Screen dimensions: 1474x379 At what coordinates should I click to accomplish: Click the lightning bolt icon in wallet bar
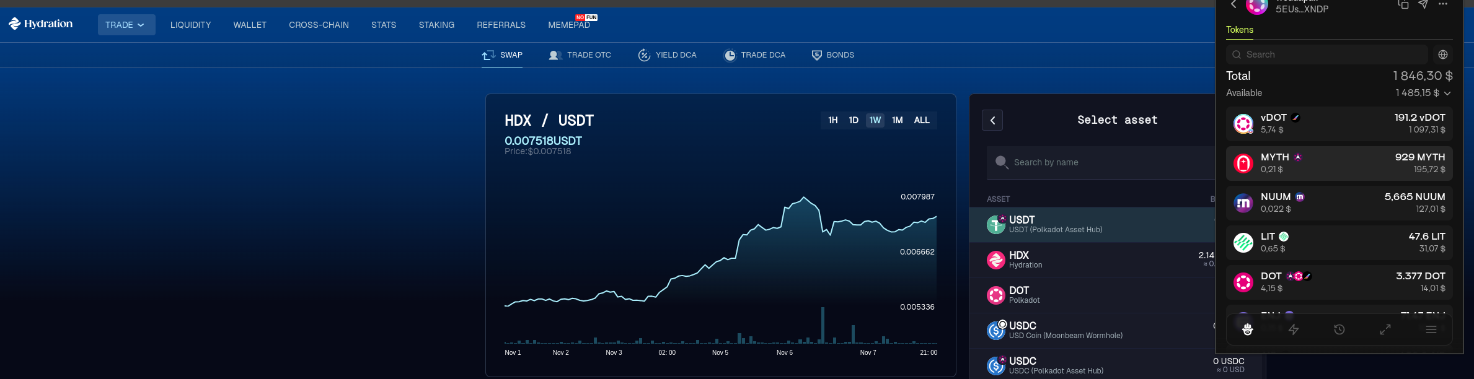(x=1294, y=329)
